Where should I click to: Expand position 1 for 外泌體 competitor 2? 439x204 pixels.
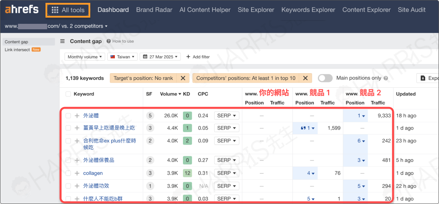click(361, 116)
